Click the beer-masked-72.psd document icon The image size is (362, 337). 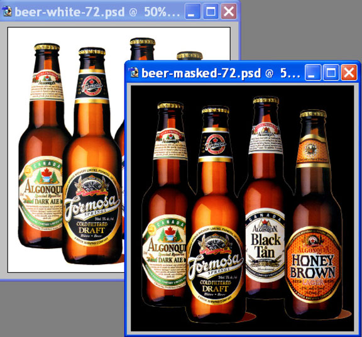click(x=133, y=72)
